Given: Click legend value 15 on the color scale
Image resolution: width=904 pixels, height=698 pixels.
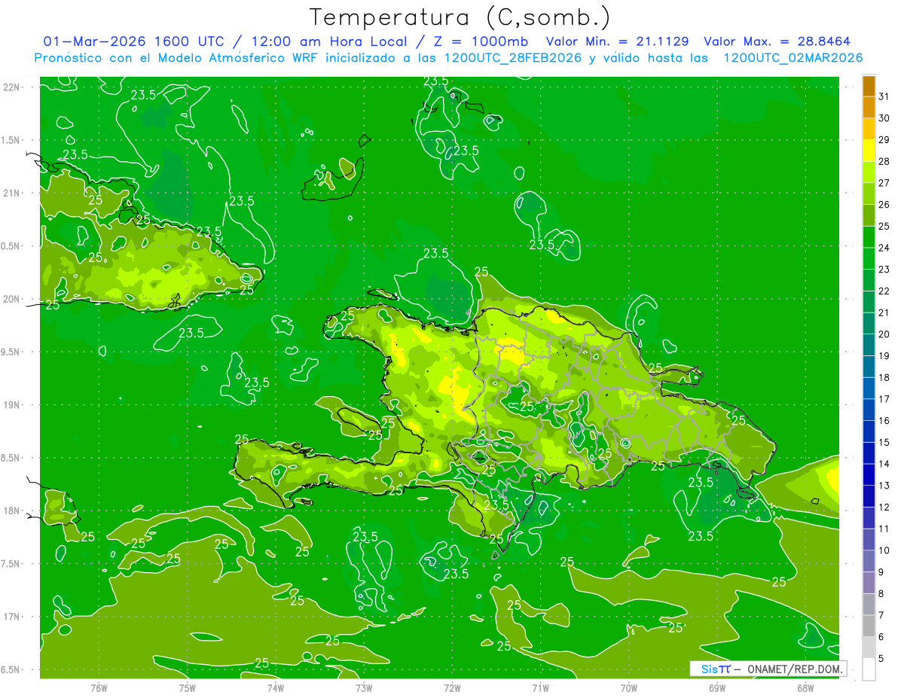Looking at the screenshot, I should (x=884, y=442).
